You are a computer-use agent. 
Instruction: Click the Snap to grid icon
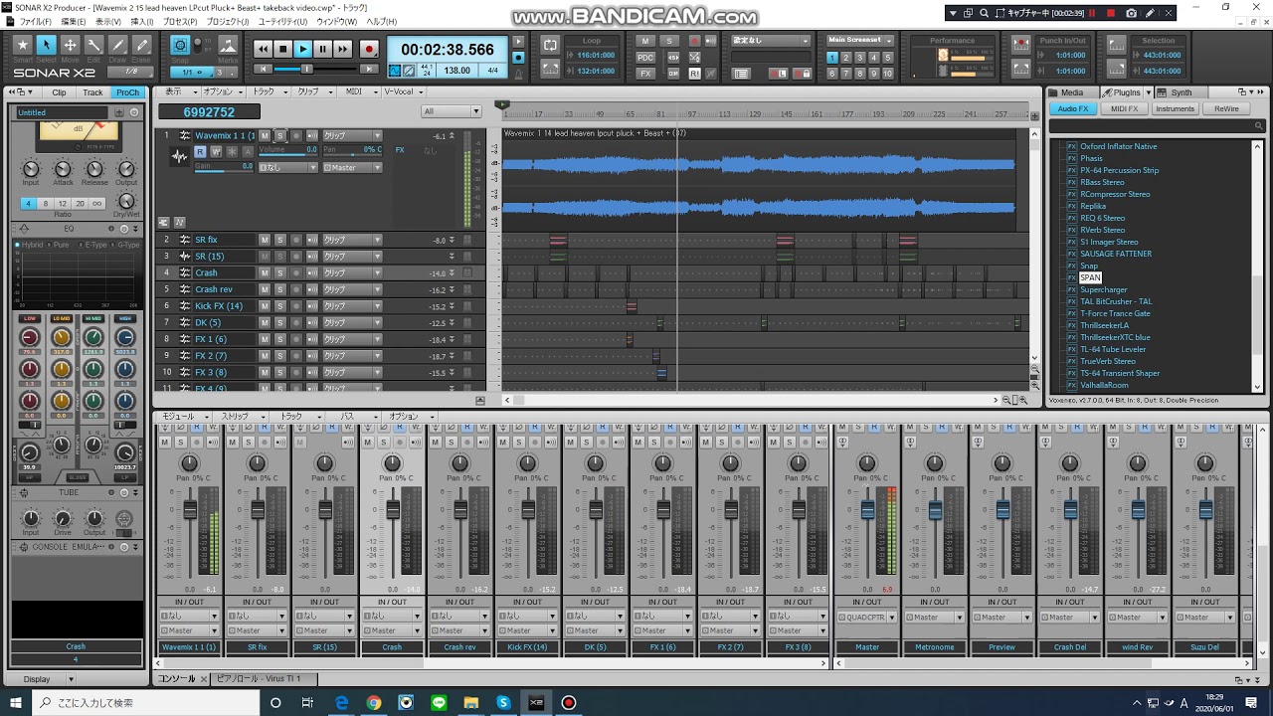(180, 46)
